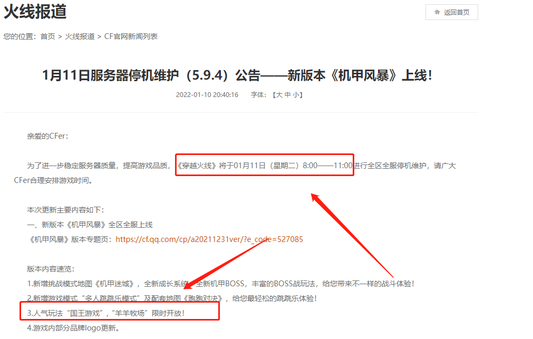
Task: Click the 火线报道 page heading
Action: point(35,12)
